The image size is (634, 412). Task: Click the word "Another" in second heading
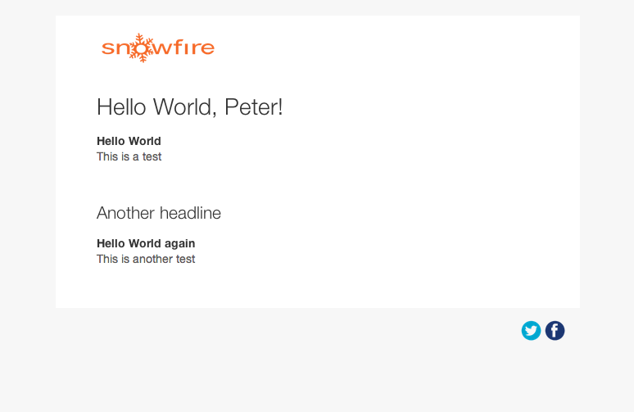click(126, 213)
